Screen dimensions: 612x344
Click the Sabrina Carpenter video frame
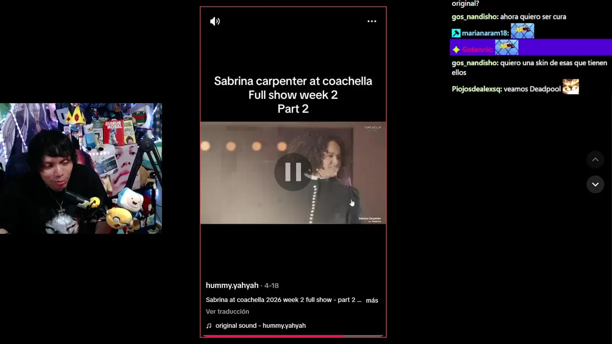(293, 173)
